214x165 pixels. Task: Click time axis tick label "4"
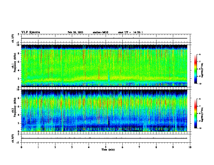89,147
